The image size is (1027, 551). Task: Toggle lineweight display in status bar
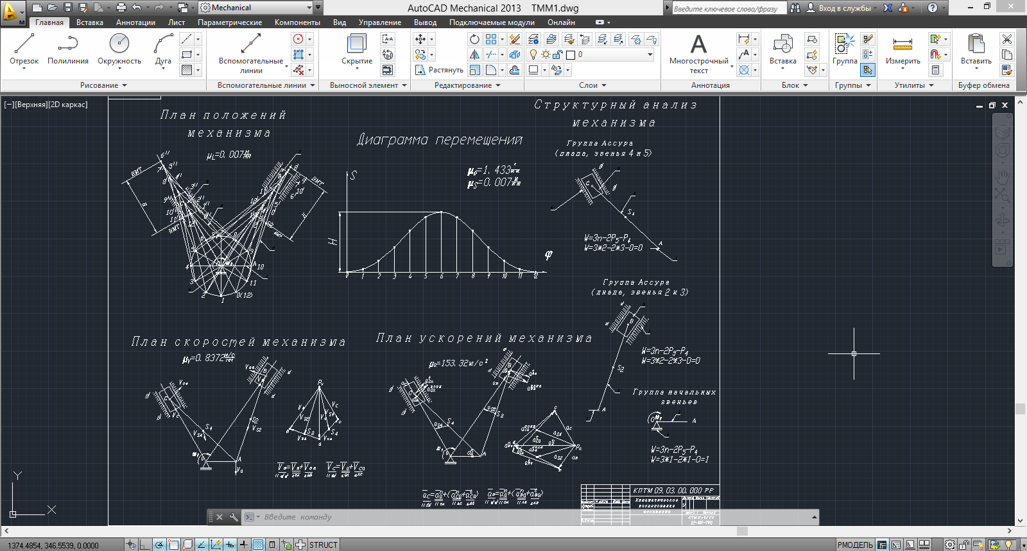coord(244,545)
